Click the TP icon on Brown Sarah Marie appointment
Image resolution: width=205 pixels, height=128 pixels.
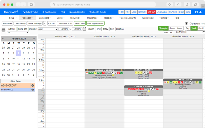(x=109, y=73)
